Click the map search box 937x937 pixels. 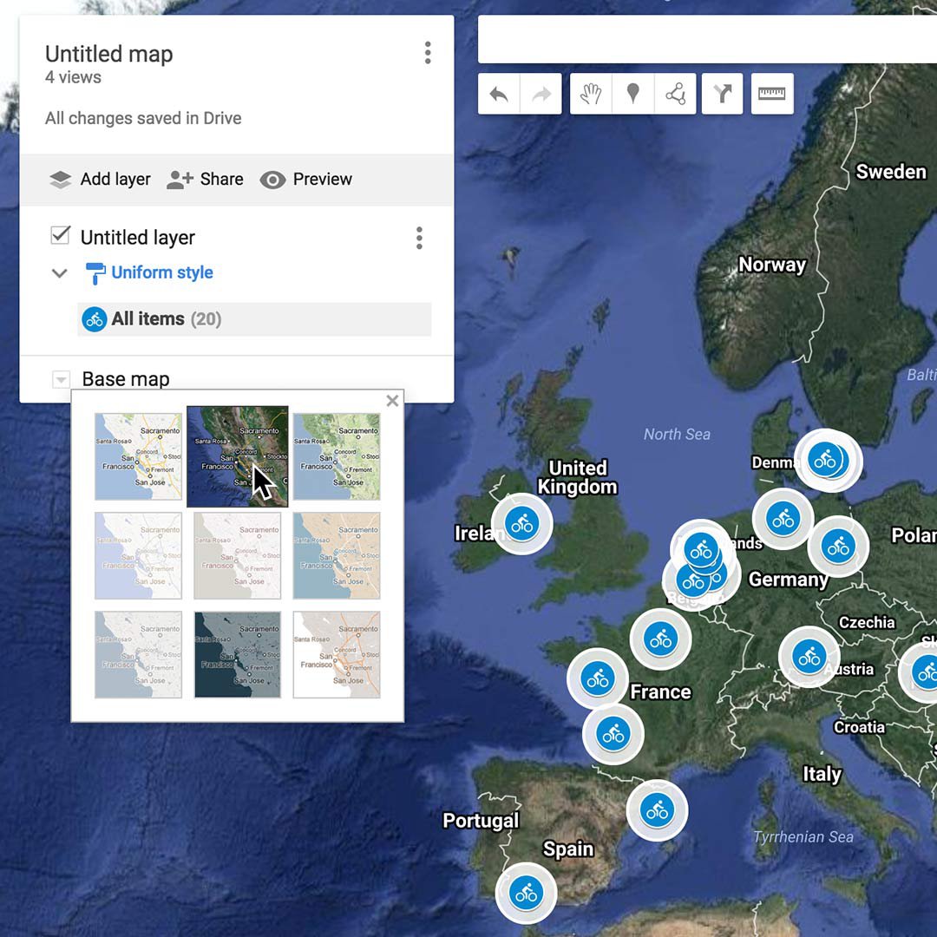[708, 39]
